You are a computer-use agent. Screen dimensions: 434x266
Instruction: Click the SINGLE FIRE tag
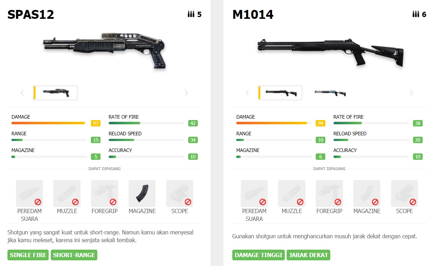pos(28,255)
